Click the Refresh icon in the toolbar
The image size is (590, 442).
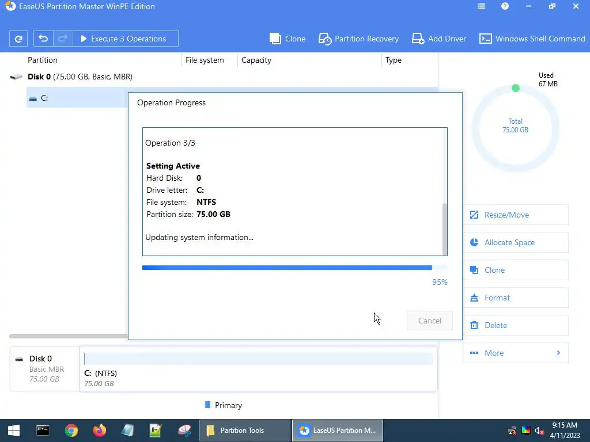click(18, 39)
